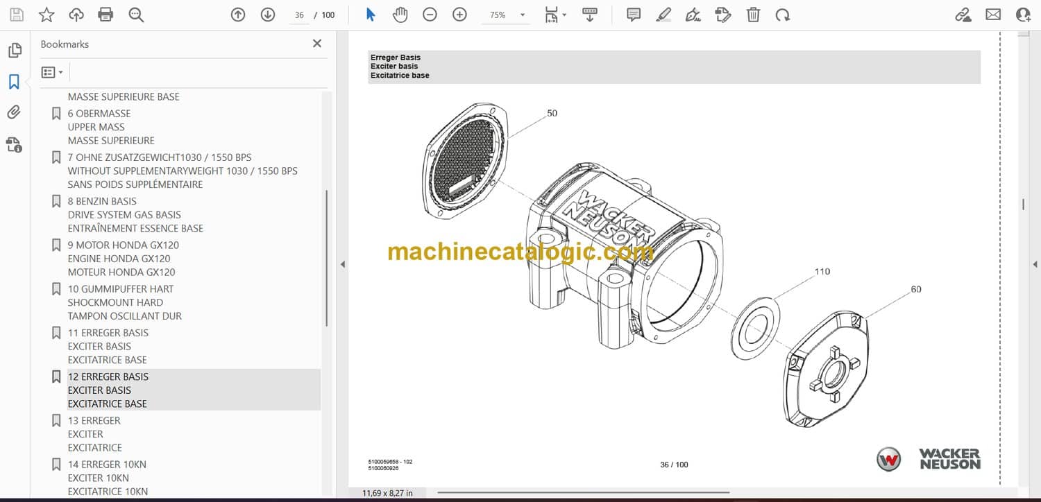Open bookmark 6 OBERMASSE
Viewport: 1041px width, 502px height.
coord(99,113)
